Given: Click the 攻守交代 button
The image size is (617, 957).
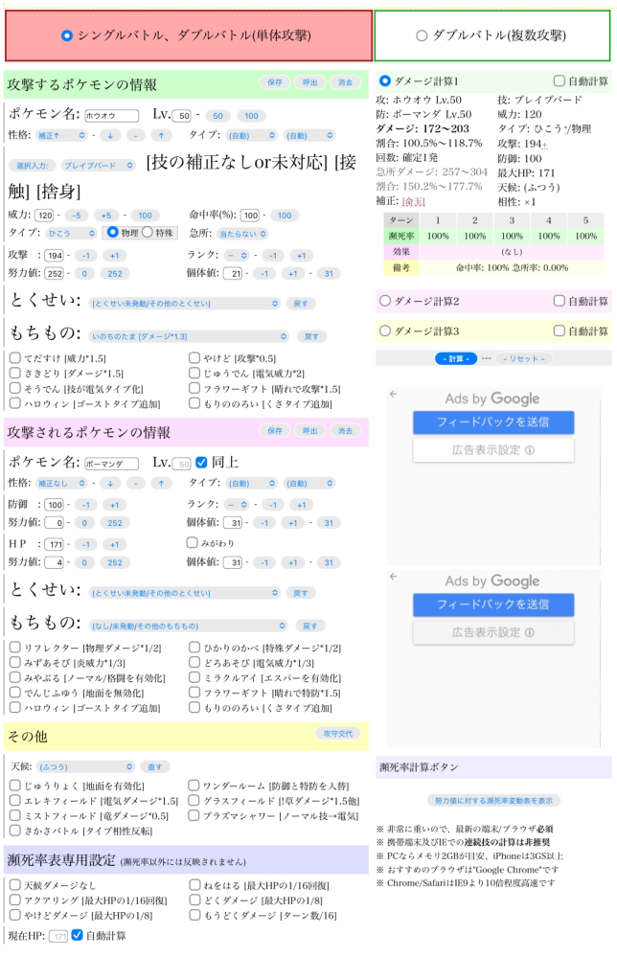Looking at the screenshot, I should [338, 734].
